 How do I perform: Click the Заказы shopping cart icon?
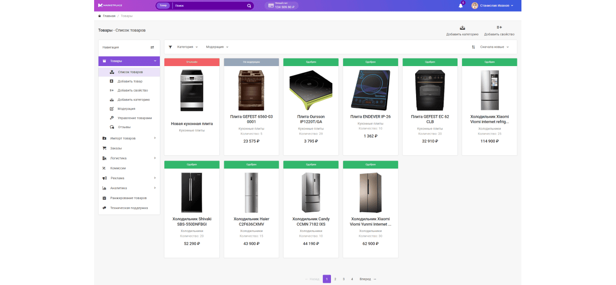104,148
